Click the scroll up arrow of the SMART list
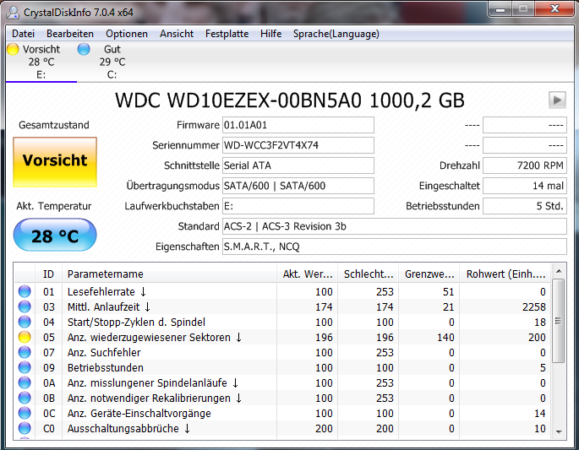Viewport: 579px width, 450px height. 559,271
